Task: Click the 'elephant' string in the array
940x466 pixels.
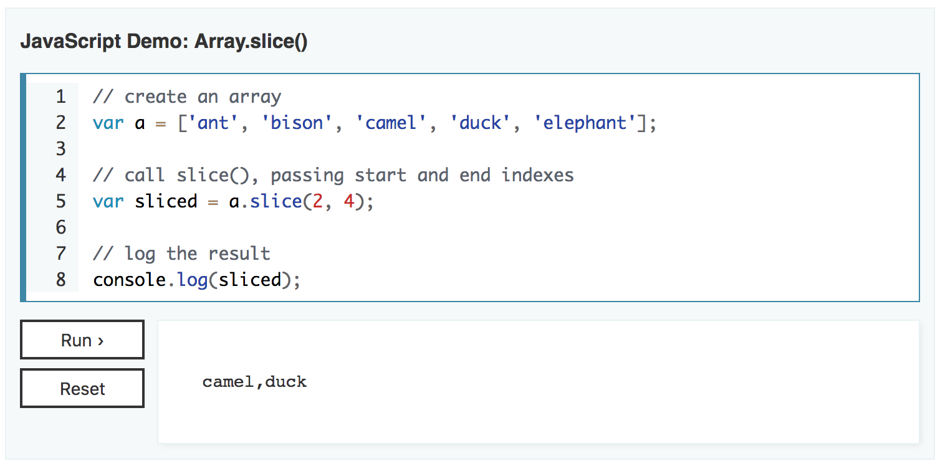Action: tap(585, 123)
